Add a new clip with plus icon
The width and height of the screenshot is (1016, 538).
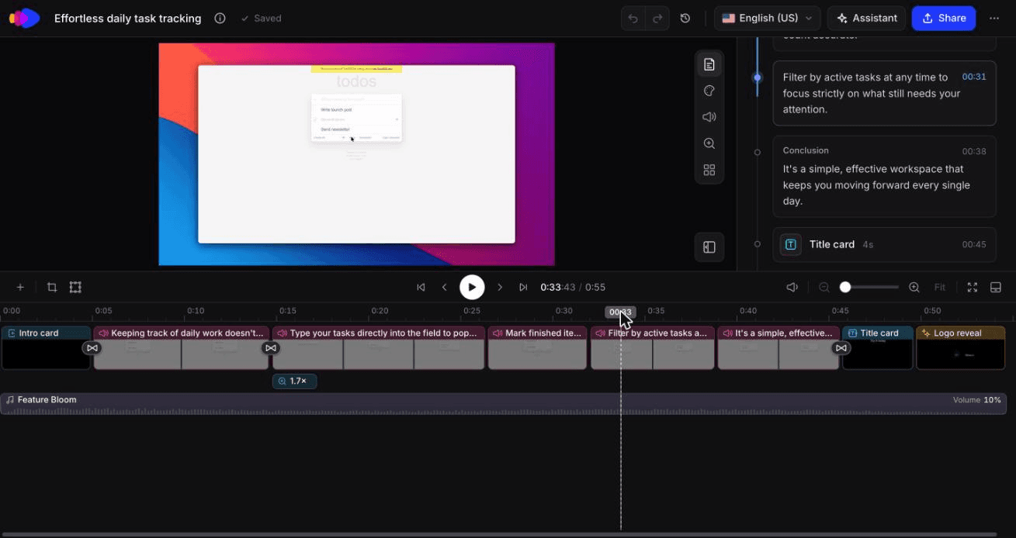[x=20, y=287]
